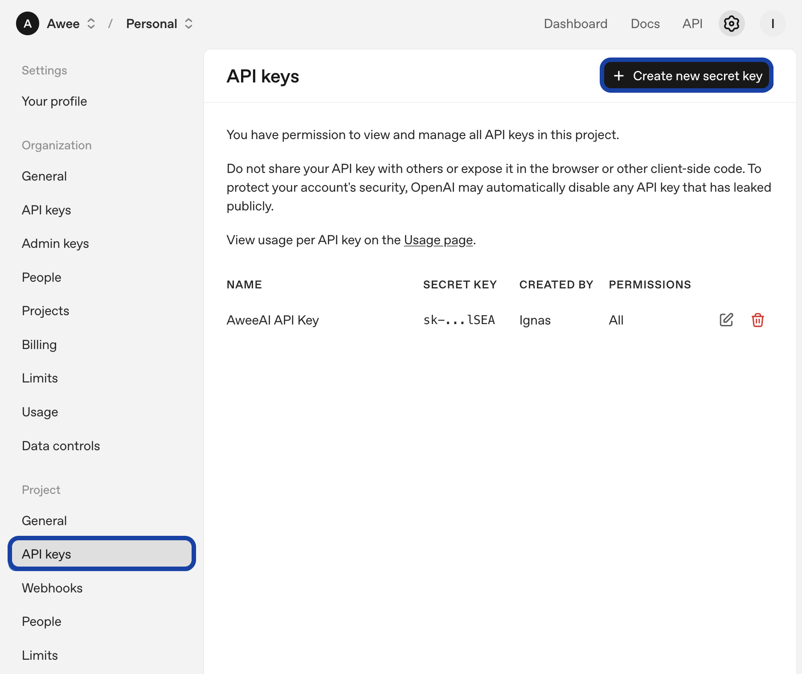Screen dimensions: 802x674
Task: Click the settings gear icon
Action: click(731, 24)
